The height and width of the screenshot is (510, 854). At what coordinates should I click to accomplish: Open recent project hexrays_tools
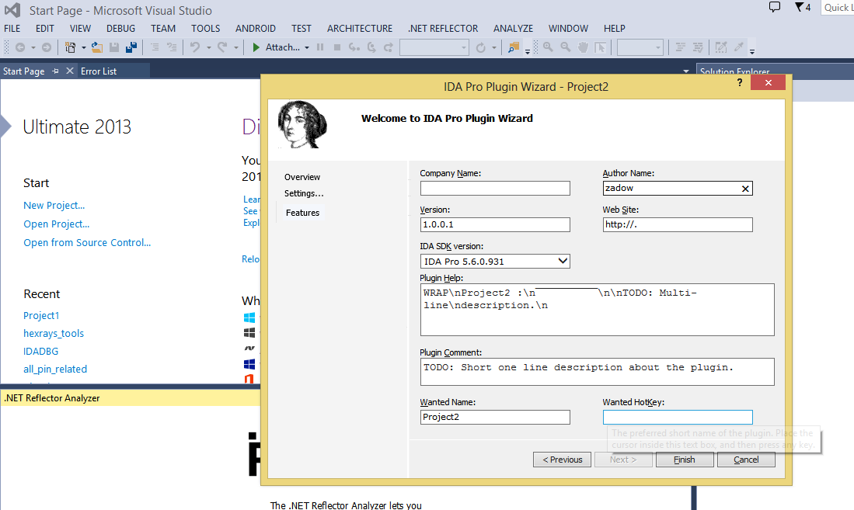(x=54, y=333)
